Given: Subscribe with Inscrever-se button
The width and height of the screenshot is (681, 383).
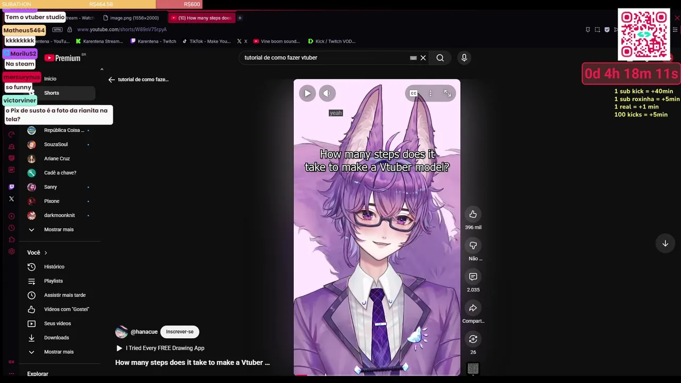Looking at the screenshot, I should (x=179, y=331).
